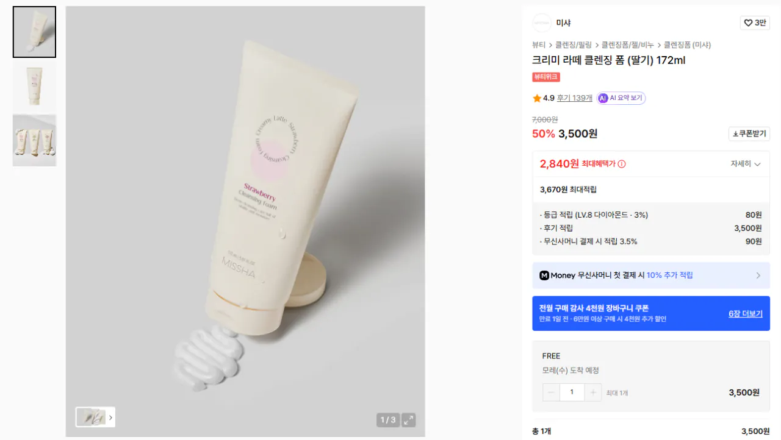Open the 클렌징/필링 breadcrumb category
781x440 pixels.
coord(574,45)
